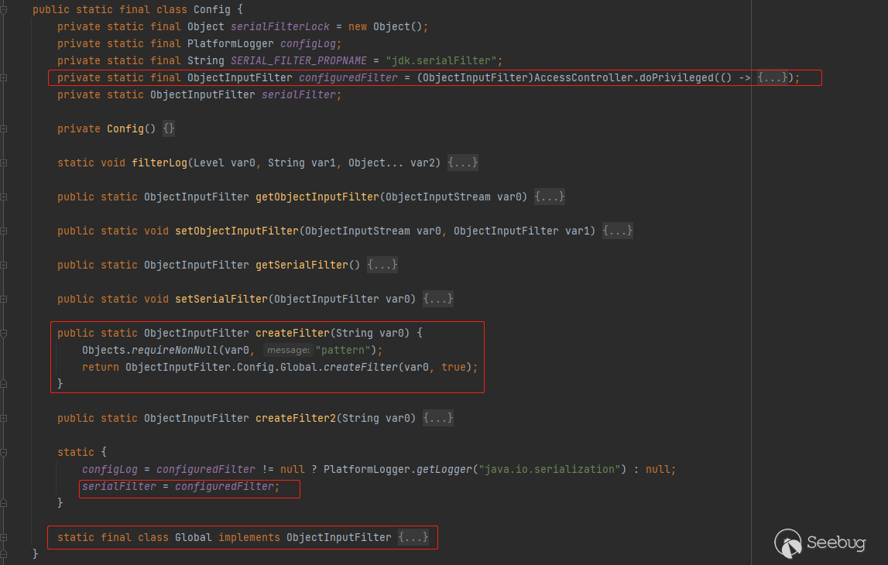Collapse createFilter method using gutter fold marker
The width and height of the screenshot is (888, 565).
[x=3, y=334]
